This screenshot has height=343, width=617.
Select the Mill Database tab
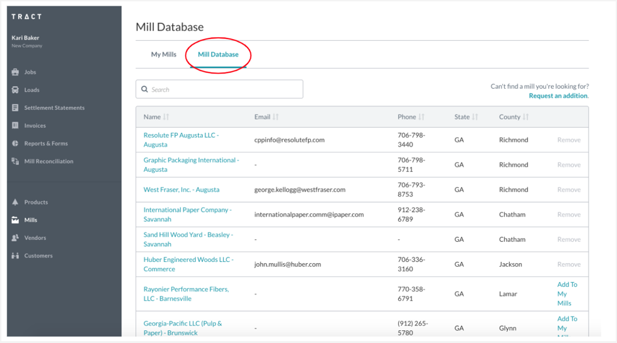tap(218, 55)
